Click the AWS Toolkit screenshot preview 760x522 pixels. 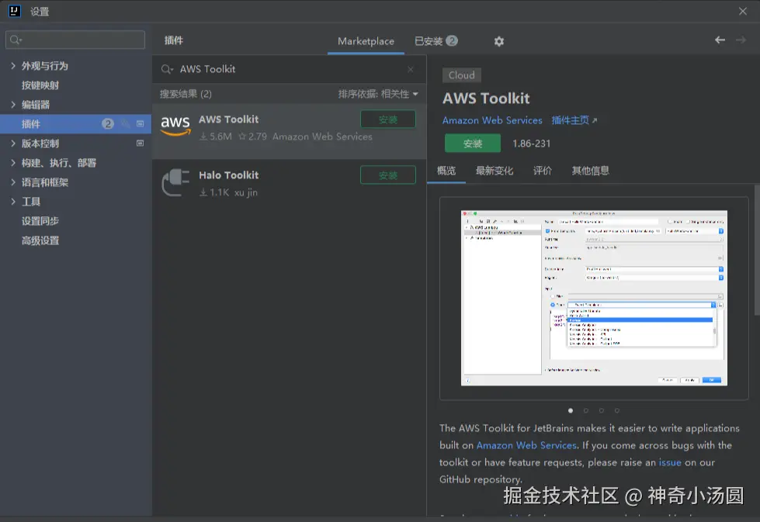594,298
